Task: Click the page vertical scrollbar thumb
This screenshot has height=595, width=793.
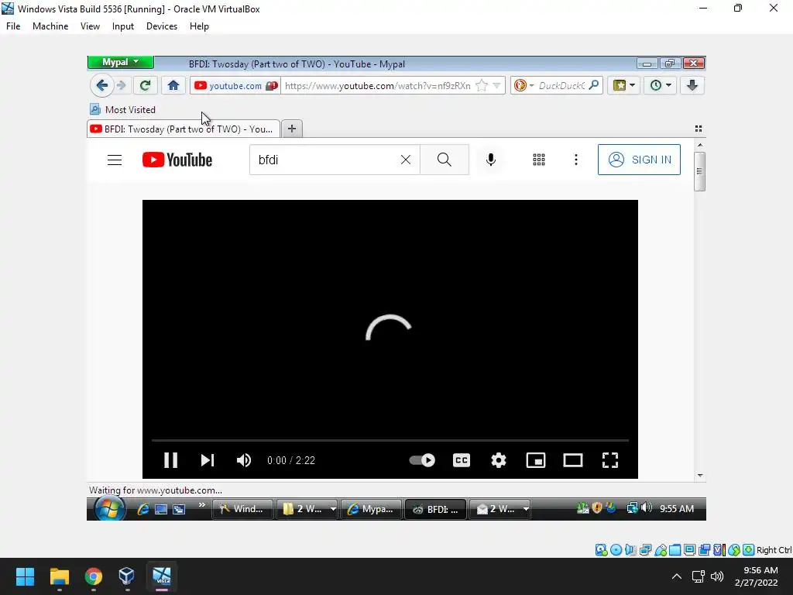Action: pyautogui.click(x=700, y=171)
